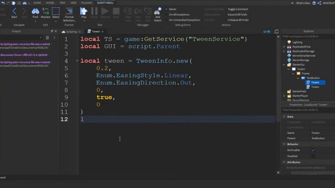335x188 pixels.
Task: Click the UI visibility toggle above the editor
Action: point(266,31)
